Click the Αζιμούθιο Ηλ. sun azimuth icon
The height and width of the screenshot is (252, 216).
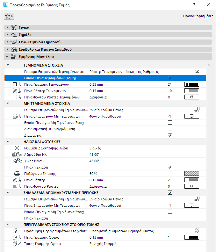coord(17,155)
